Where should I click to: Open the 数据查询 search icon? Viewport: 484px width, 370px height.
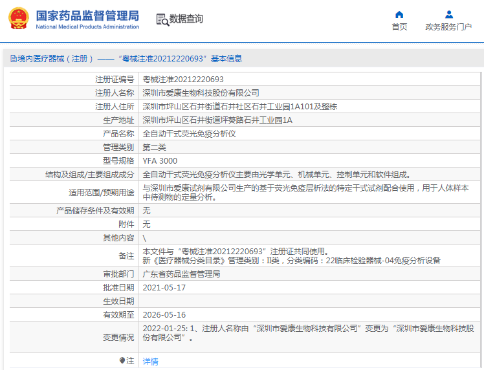point(162,20)
